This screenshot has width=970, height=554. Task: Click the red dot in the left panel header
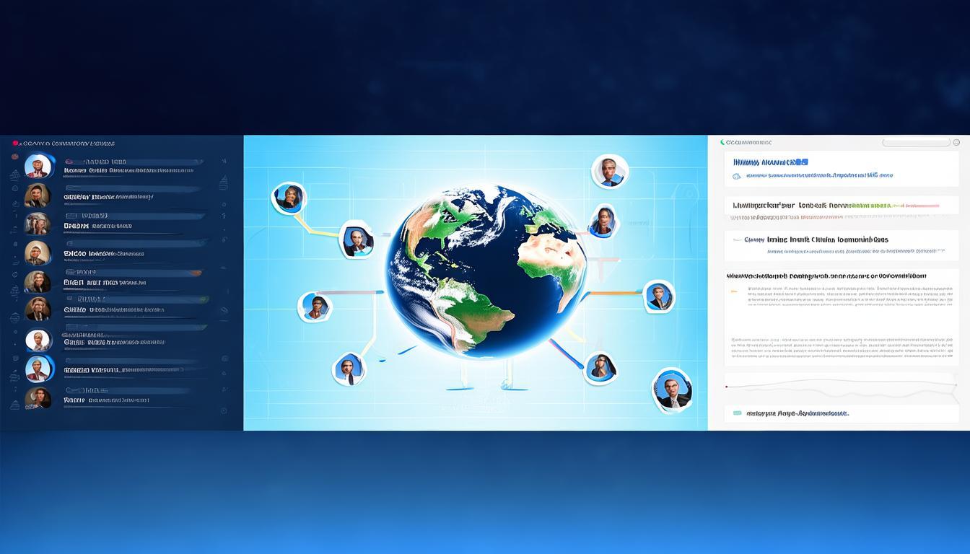(15, 144)
